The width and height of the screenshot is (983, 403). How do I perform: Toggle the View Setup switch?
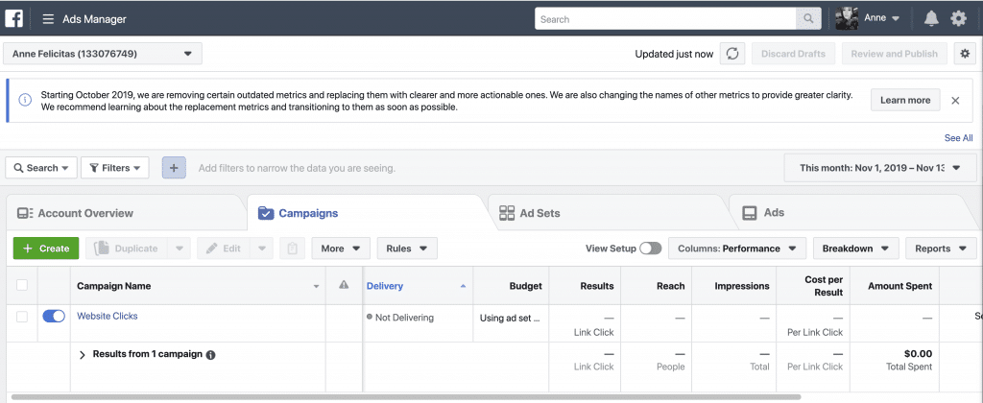coord(651,249)
